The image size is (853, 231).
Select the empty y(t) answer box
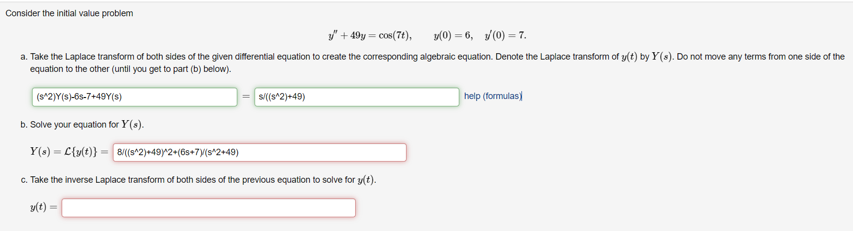click(208, 207)
